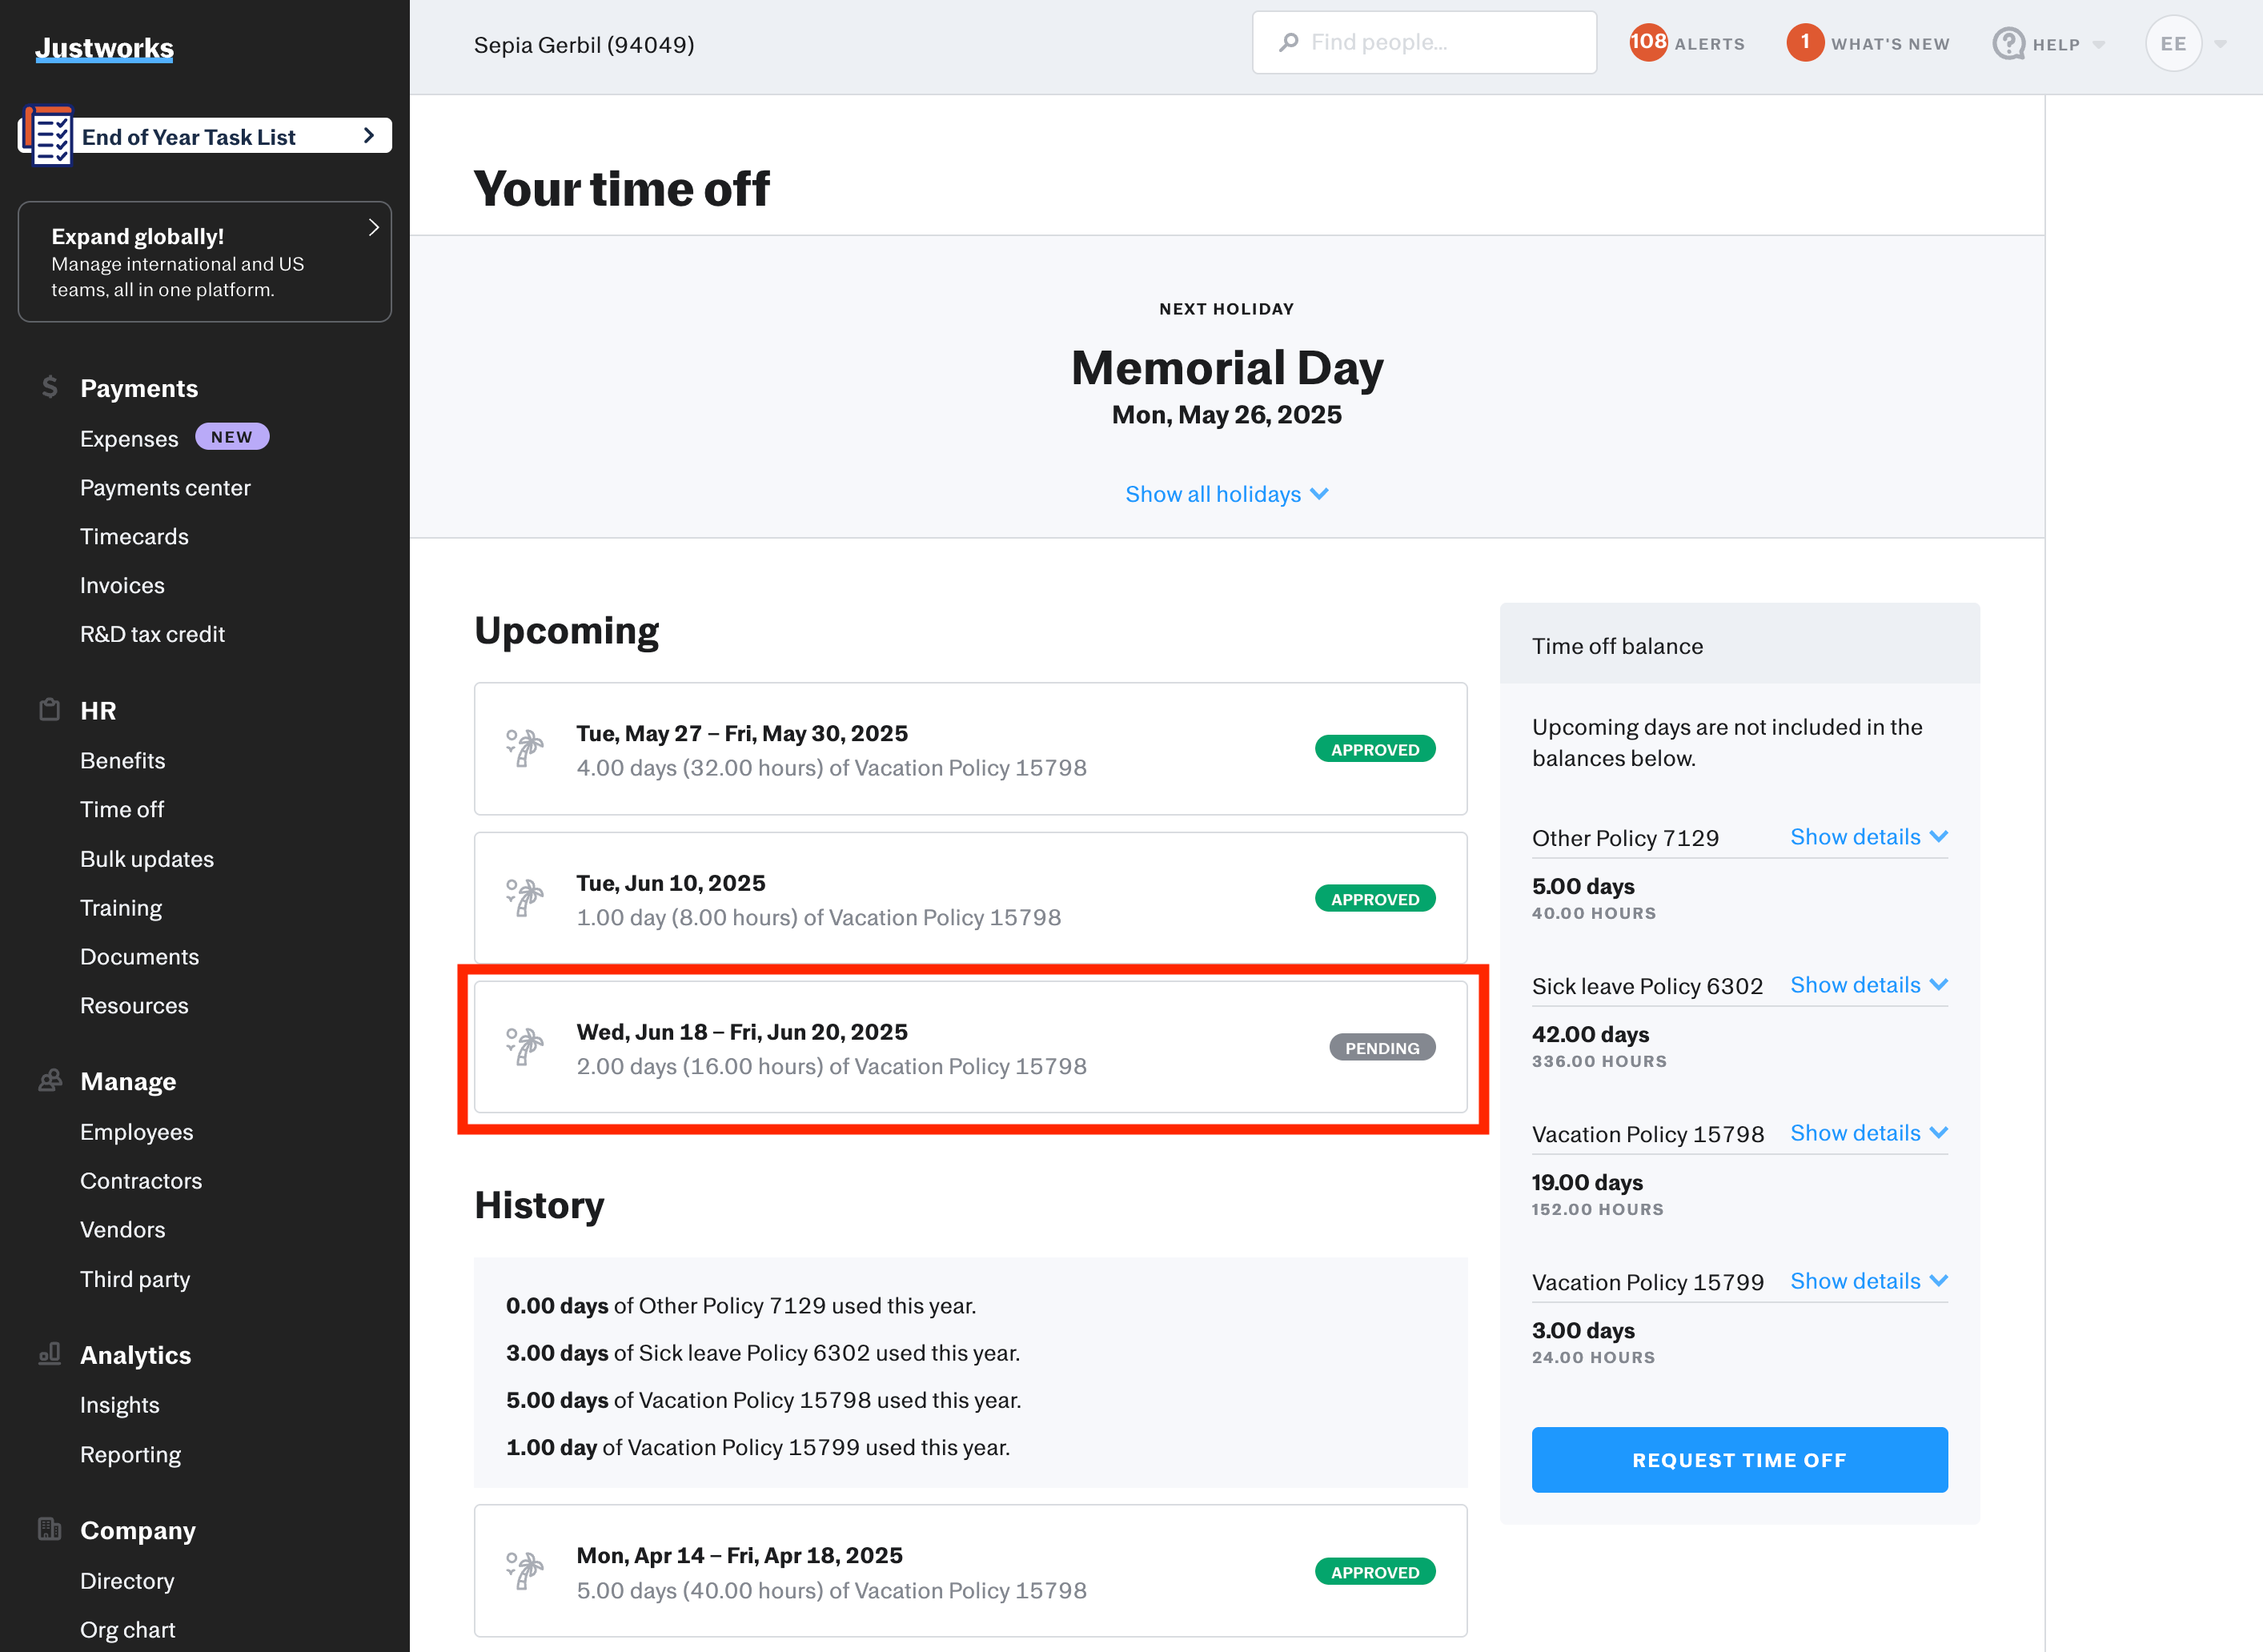This screenshot has width=2263, height=1652.
Task: Go to Employees under Manage
Action: 136,1132
